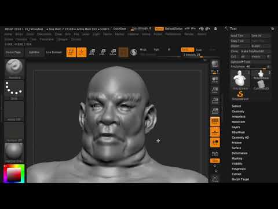Image resolution: width=278 pixels, height=209 pixels.
Task: Expand the FiberMesh sub-palette
Action: [x=238, y=132]
